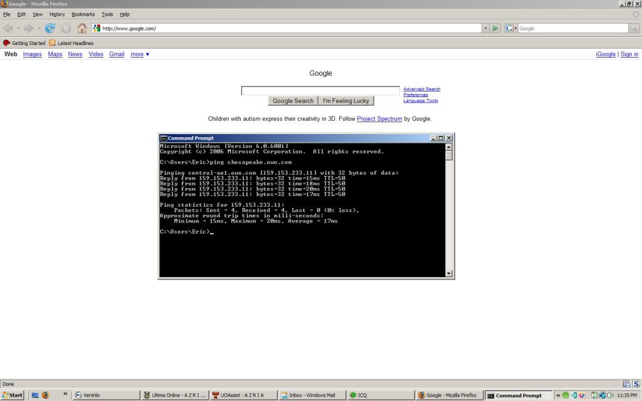
Task: Open the Tools menu
Action: (107, 14)
